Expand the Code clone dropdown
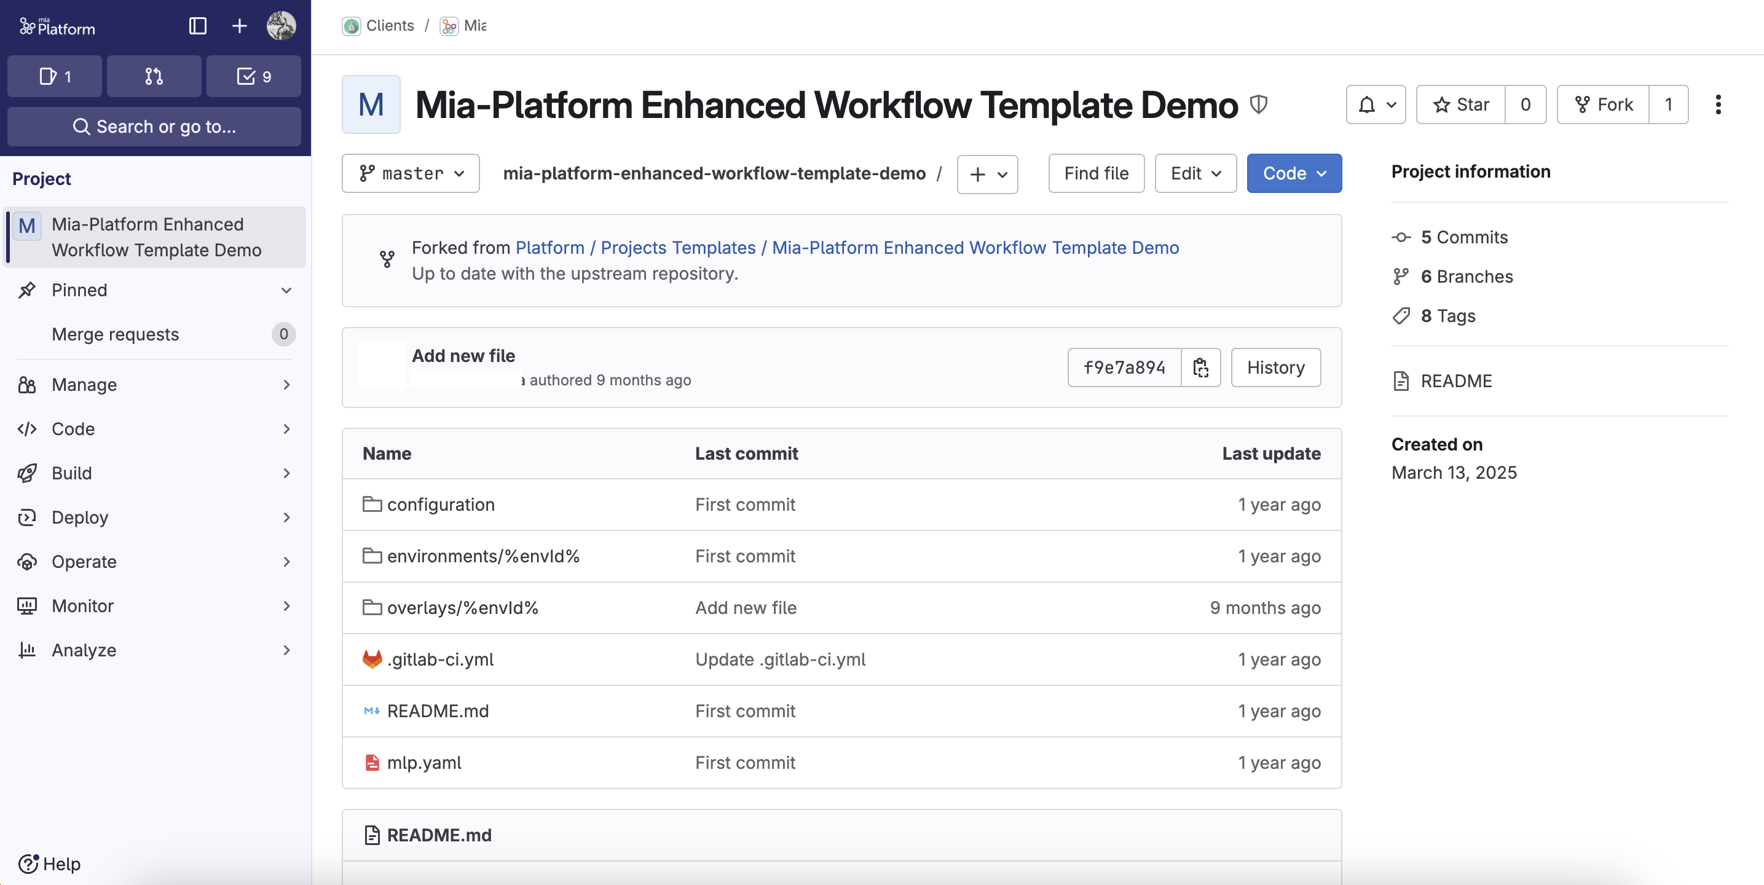This screenshot has height=885, width=1764. pyautogui.click(x=1294, y=173)
